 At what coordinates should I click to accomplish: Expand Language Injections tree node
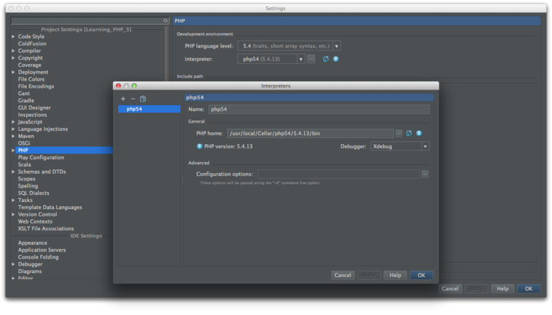[13, 129]
